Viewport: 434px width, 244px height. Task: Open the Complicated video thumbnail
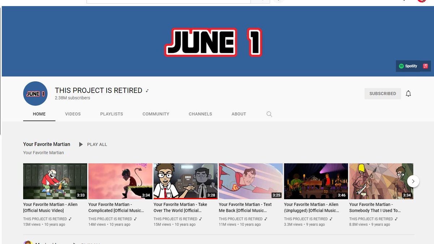click(120, 181)
